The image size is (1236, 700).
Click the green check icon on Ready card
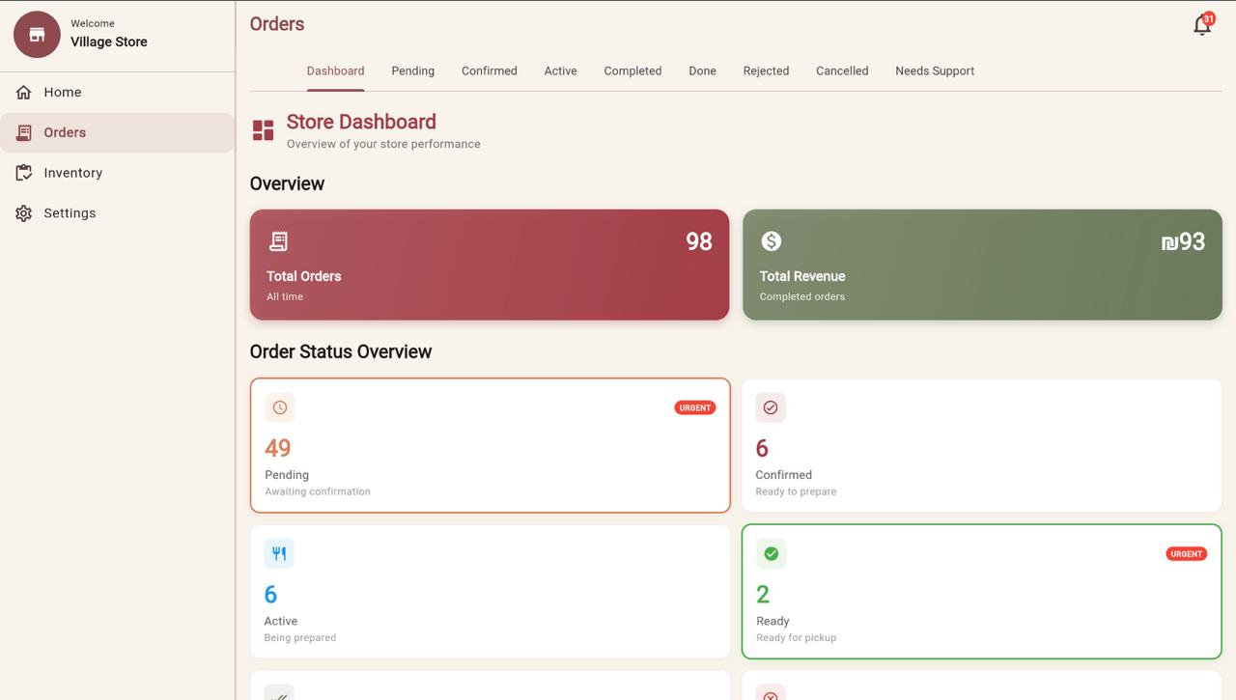[x=770, y=553]
